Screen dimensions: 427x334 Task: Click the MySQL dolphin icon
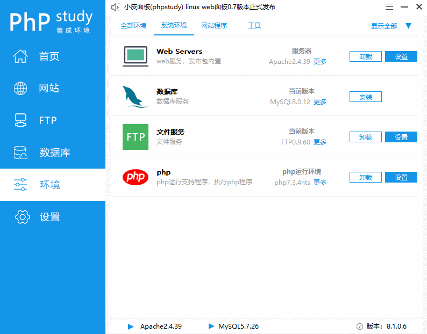tap(135, 97)
